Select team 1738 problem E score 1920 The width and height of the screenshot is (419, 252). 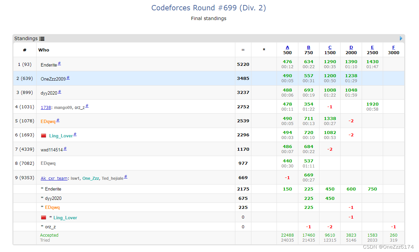tap(372, 104)
